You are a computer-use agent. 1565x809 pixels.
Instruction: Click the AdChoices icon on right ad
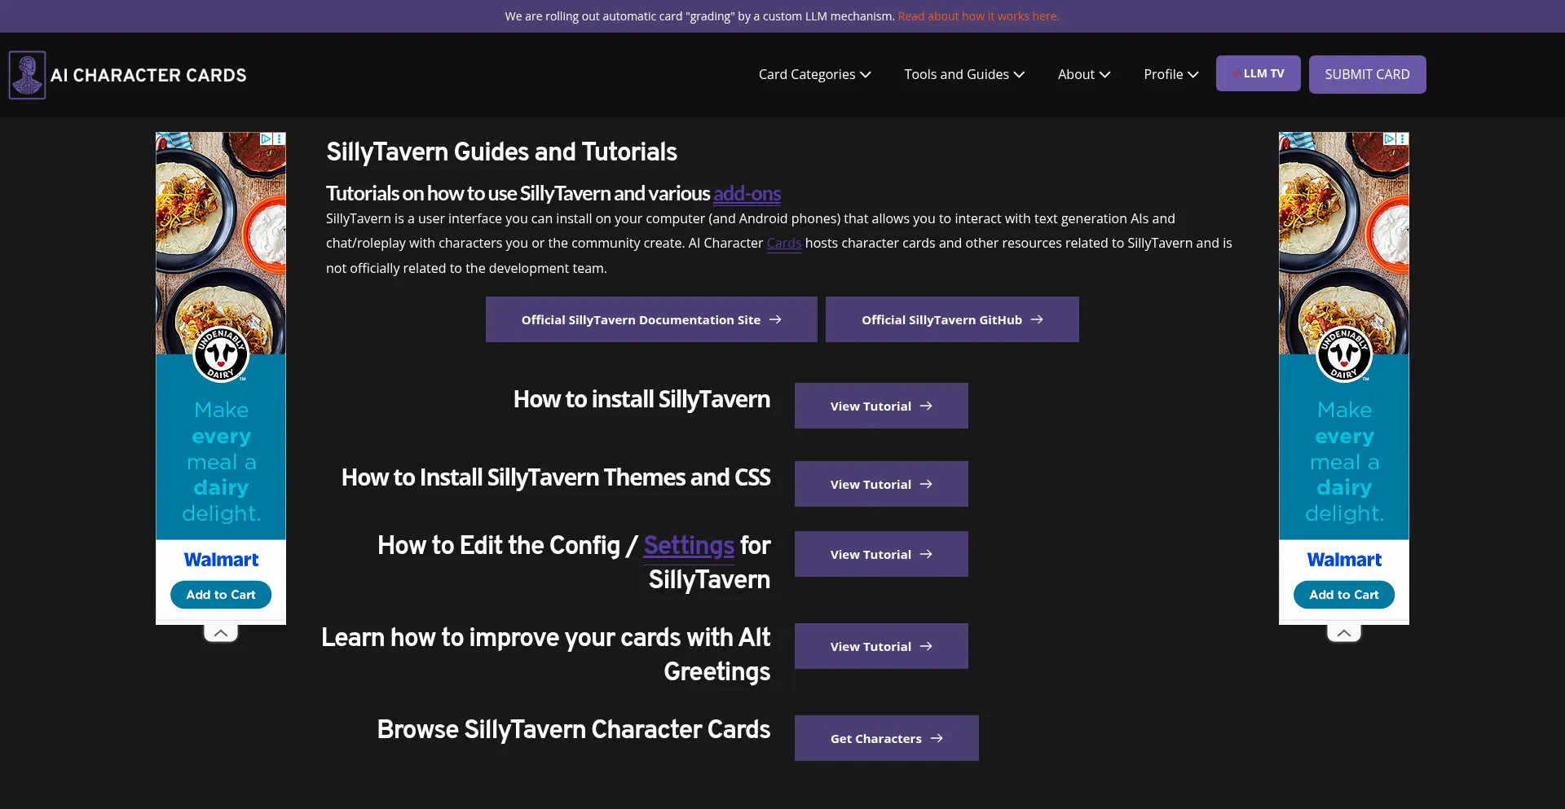click(1389, 139)
